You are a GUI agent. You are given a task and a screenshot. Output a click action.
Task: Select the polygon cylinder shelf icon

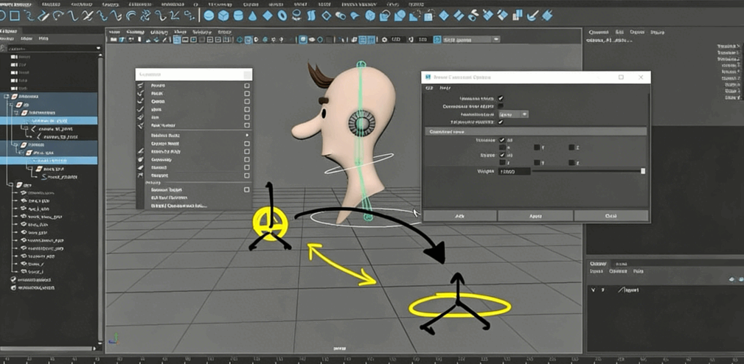click(238, 15)
